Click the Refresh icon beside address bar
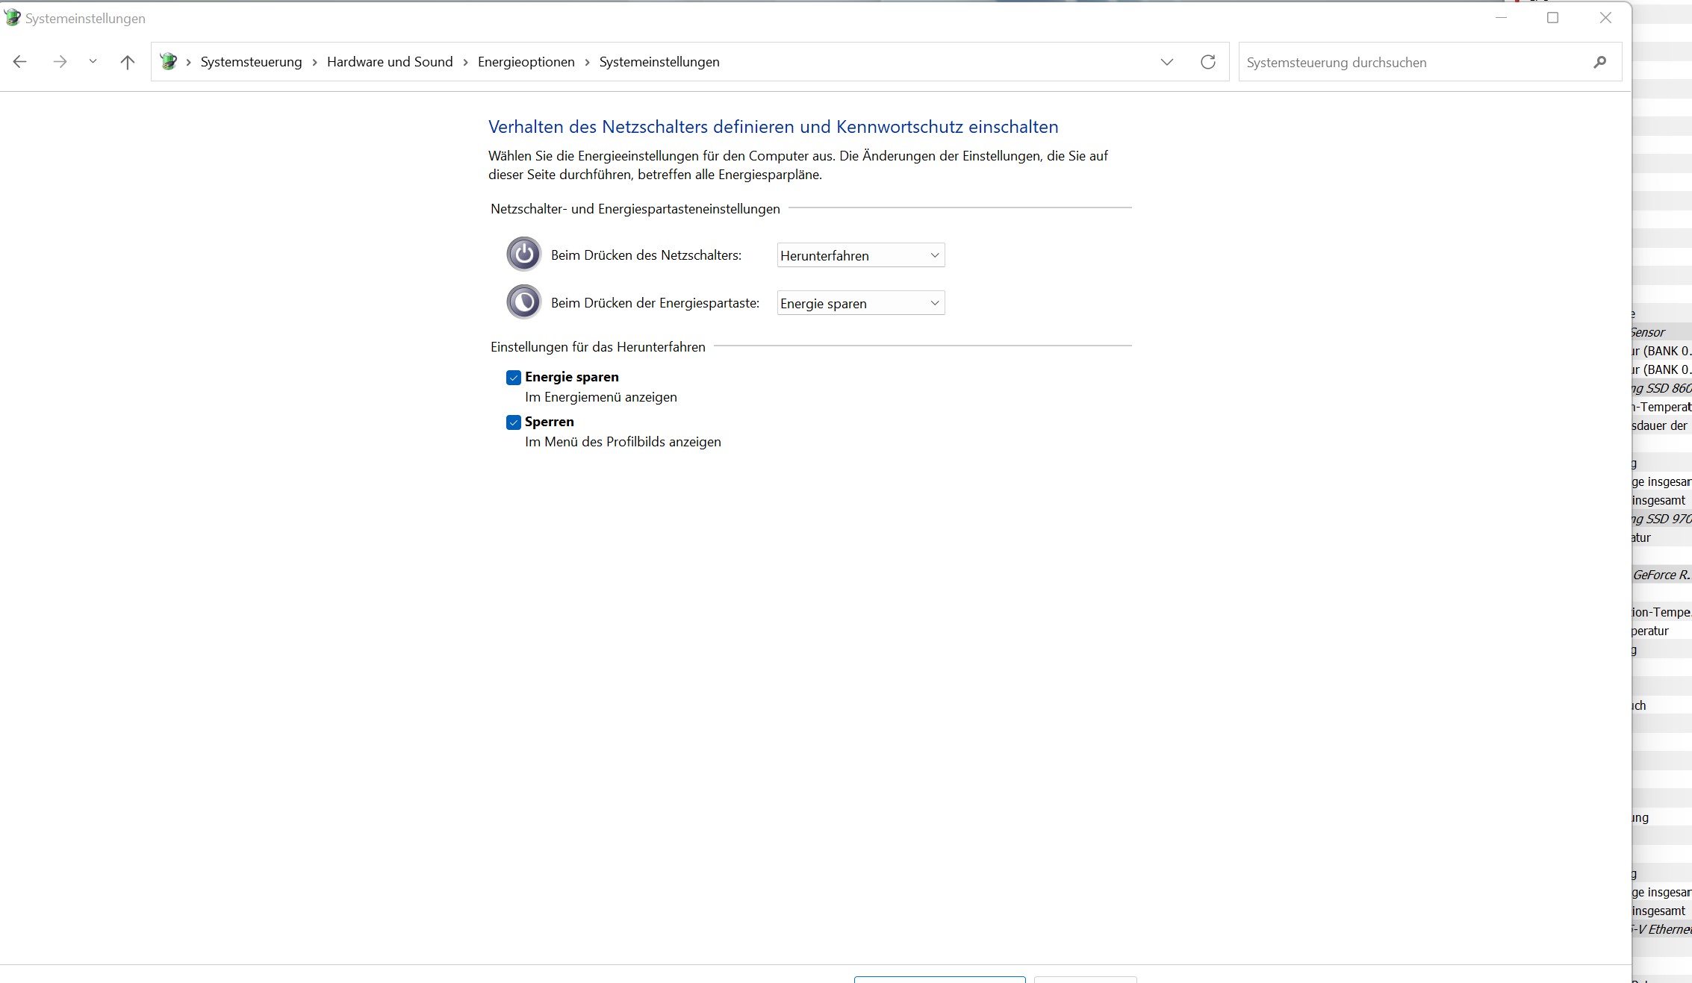This screenshot has width=1692, height=983. pyautogui.click(x=1207, y=62)
